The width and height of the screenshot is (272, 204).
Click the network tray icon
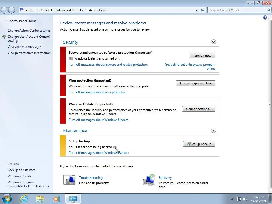coord(239,199)
